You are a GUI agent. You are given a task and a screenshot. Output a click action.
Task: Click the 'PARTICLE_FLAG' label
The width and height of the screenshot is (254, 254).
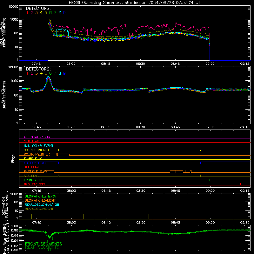pyautogui.click(x=36, y=171)
